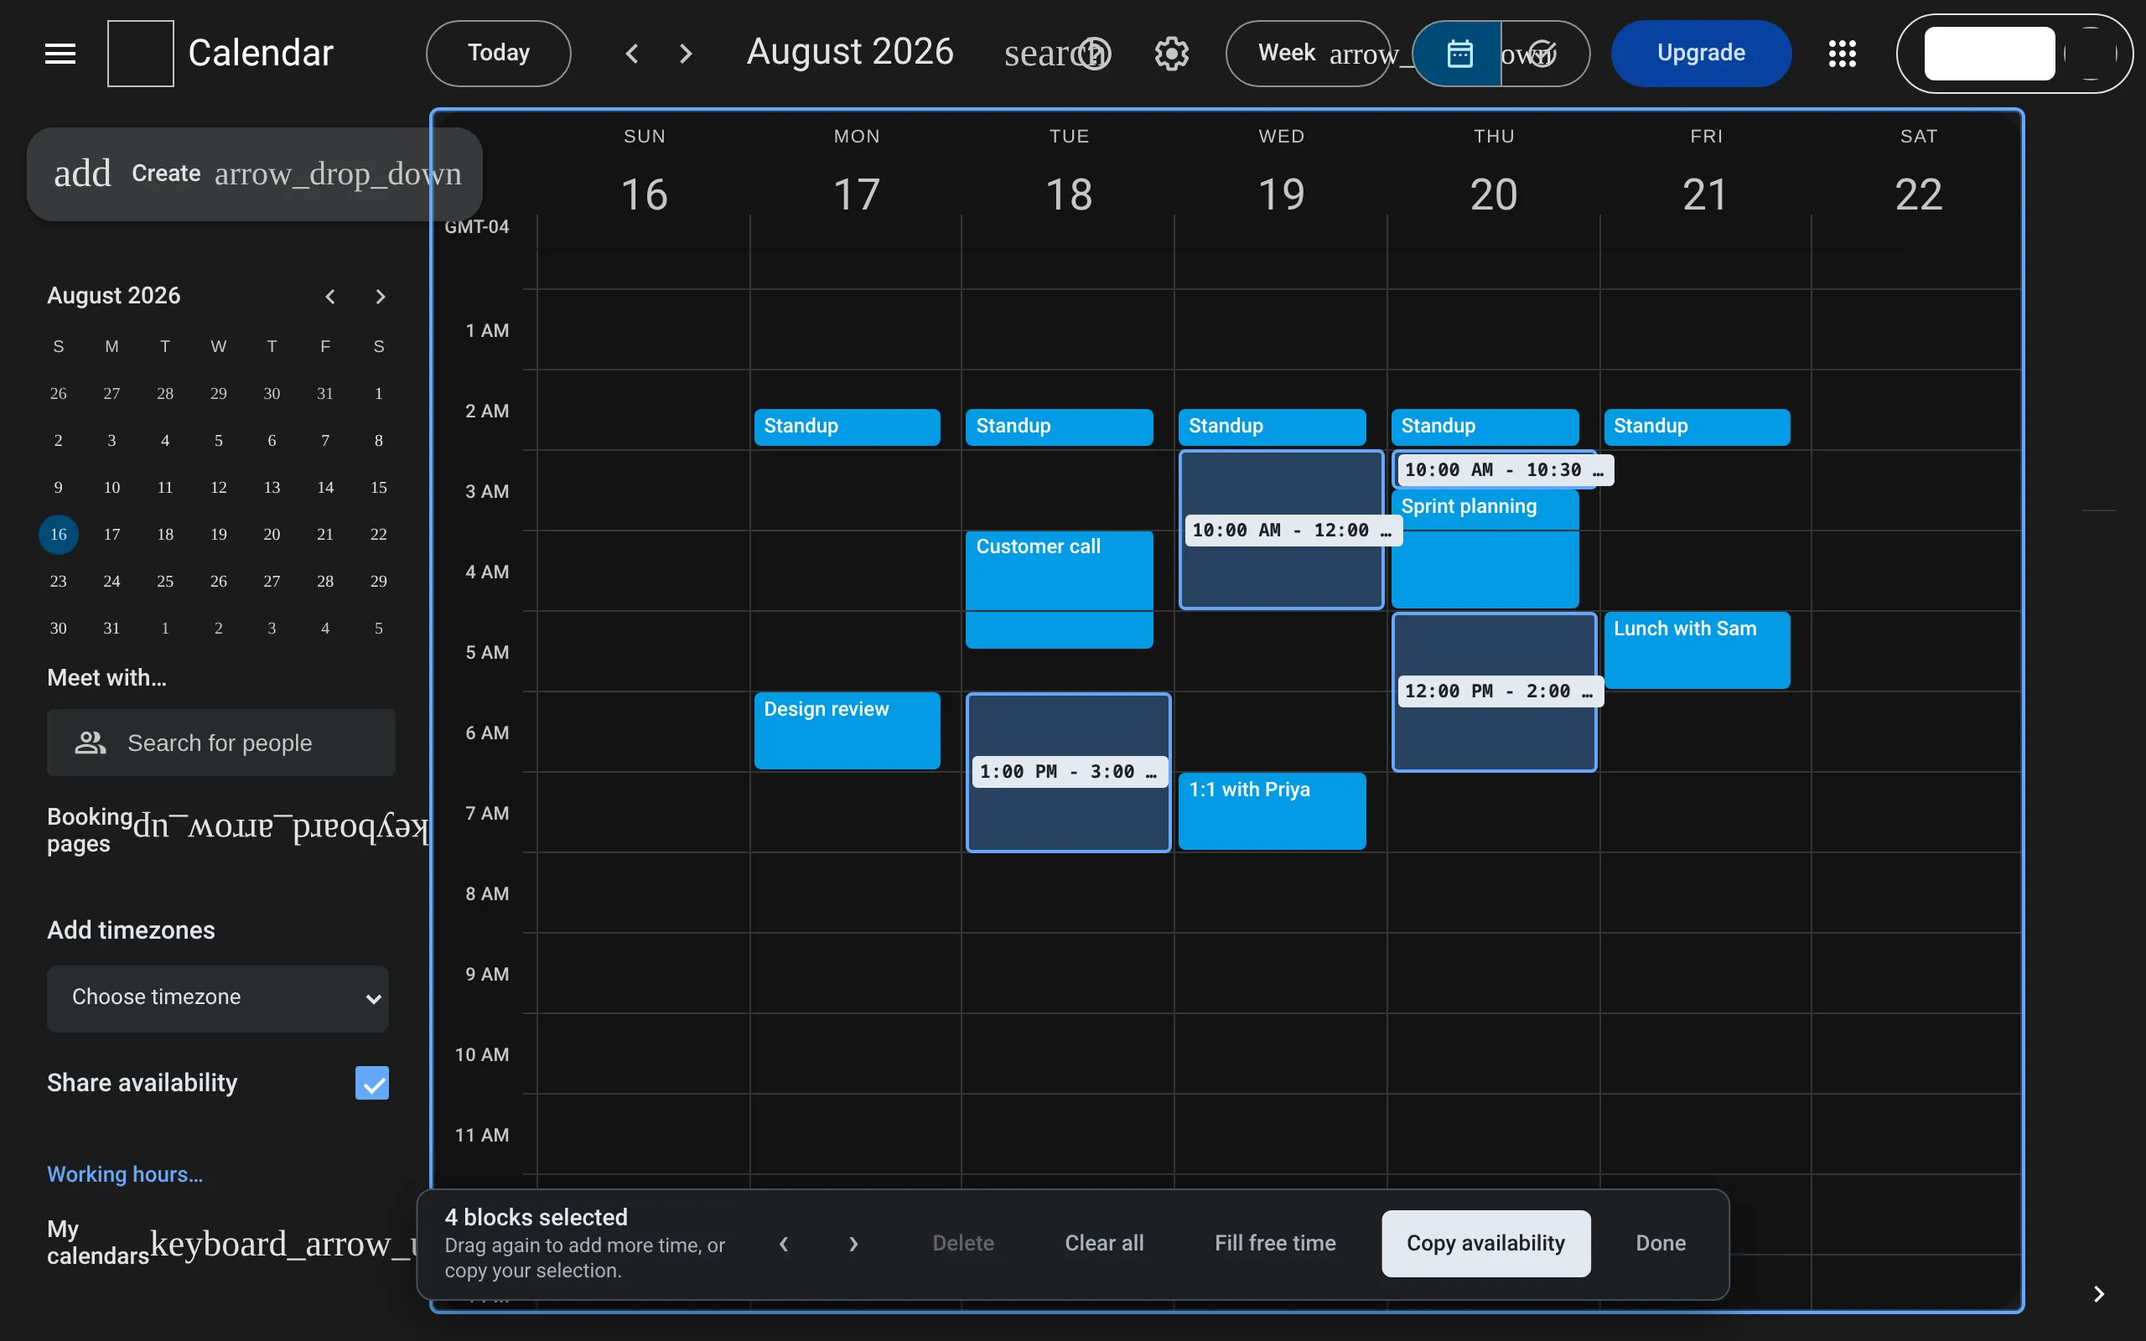Click Clear all selected blocks
This screenshot has height=1341, width=2146.
pos(1104,1244)
